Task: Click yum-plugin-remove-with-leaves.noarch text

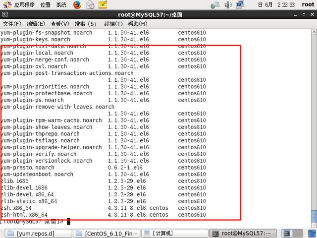Action: [x=57, y=107]
